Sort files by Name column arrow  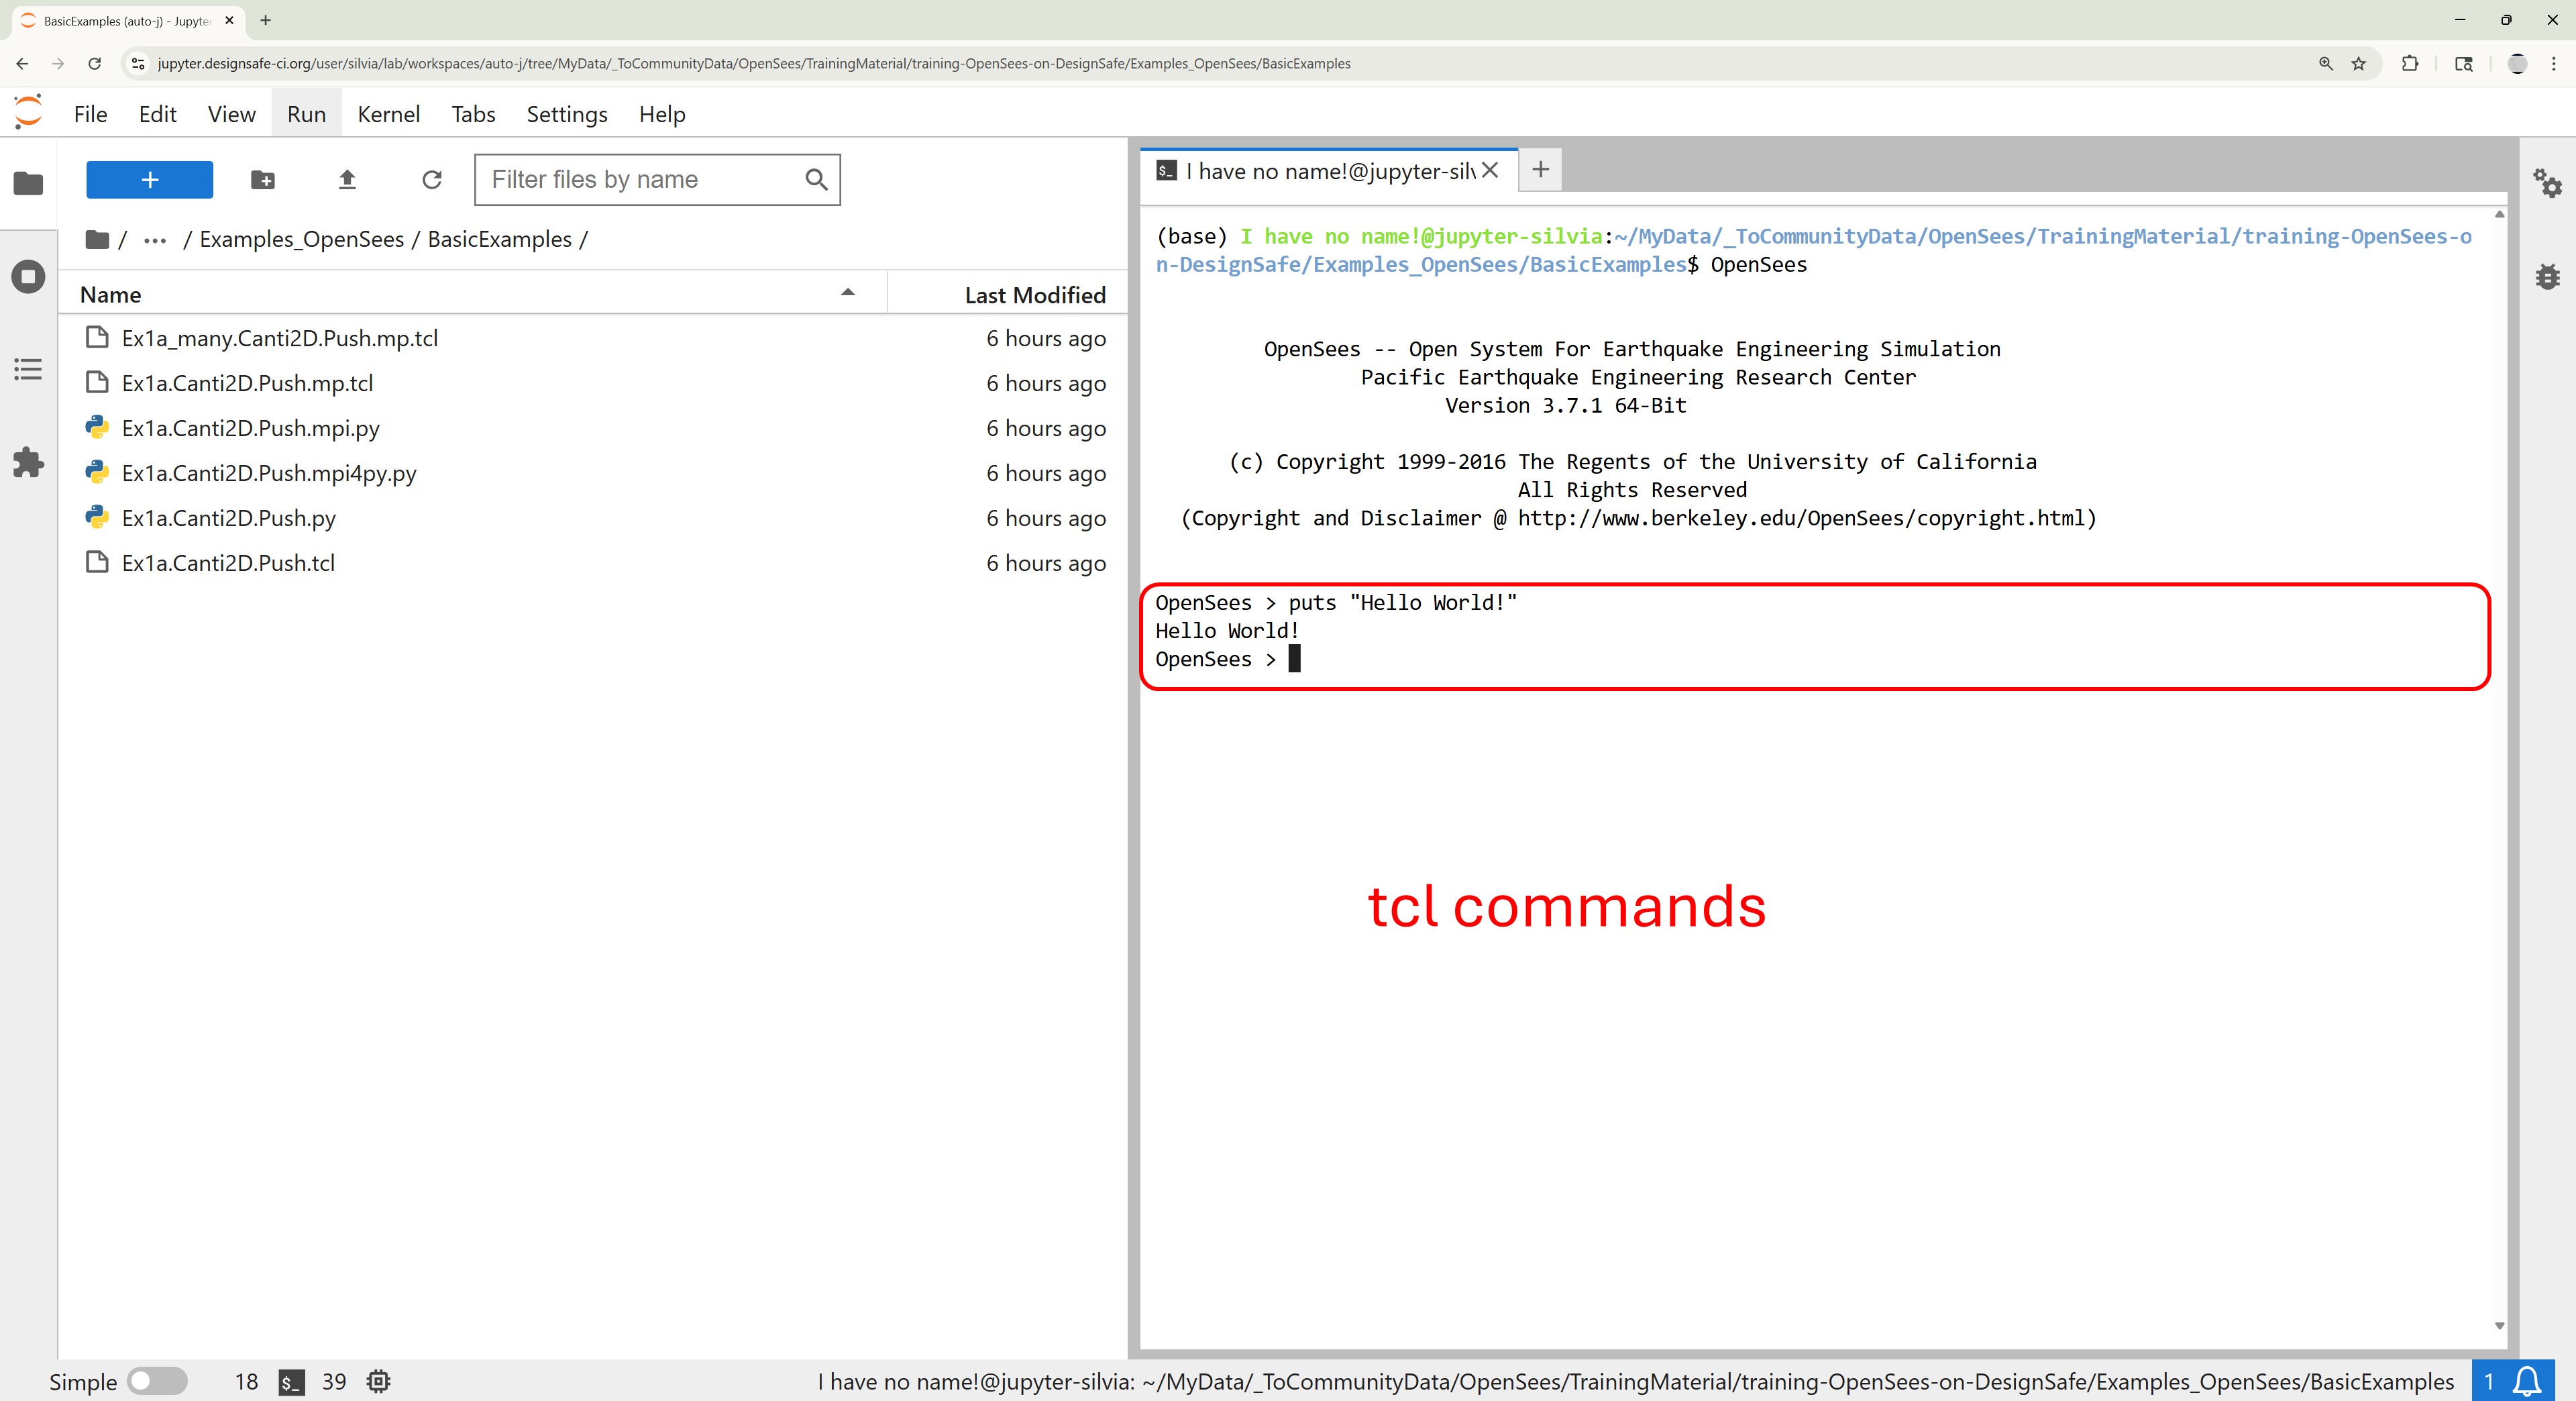pos(847,293)
